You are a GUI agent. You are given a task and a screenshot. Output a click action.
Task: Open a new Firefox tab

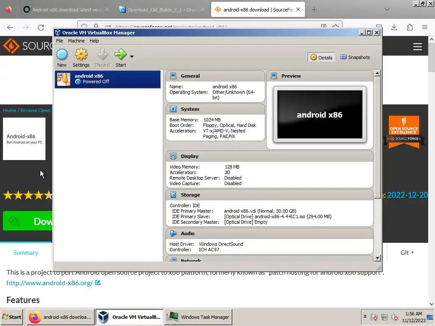(314, 10)
